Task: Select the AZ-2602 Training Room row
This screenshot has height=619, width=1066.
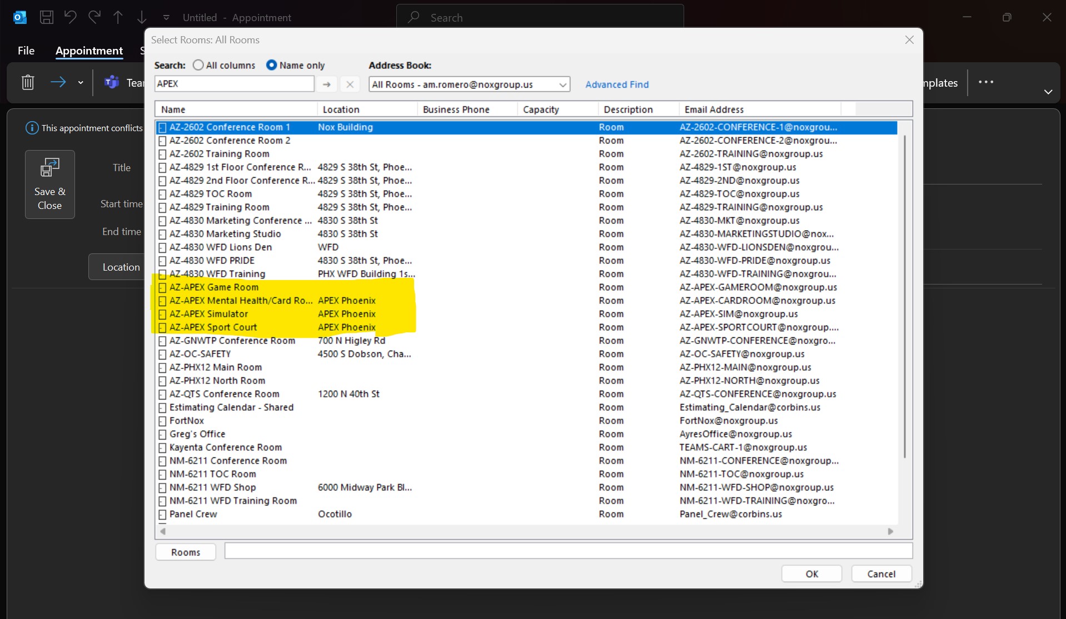Action: point(526,154)
